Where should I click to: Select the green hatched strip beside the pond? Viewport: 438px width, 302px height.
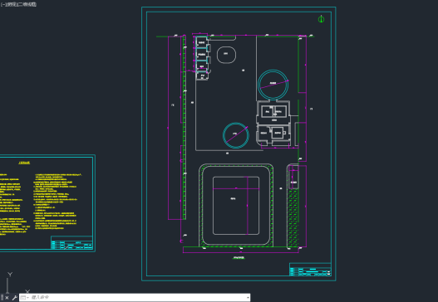[x=293, y=218]
